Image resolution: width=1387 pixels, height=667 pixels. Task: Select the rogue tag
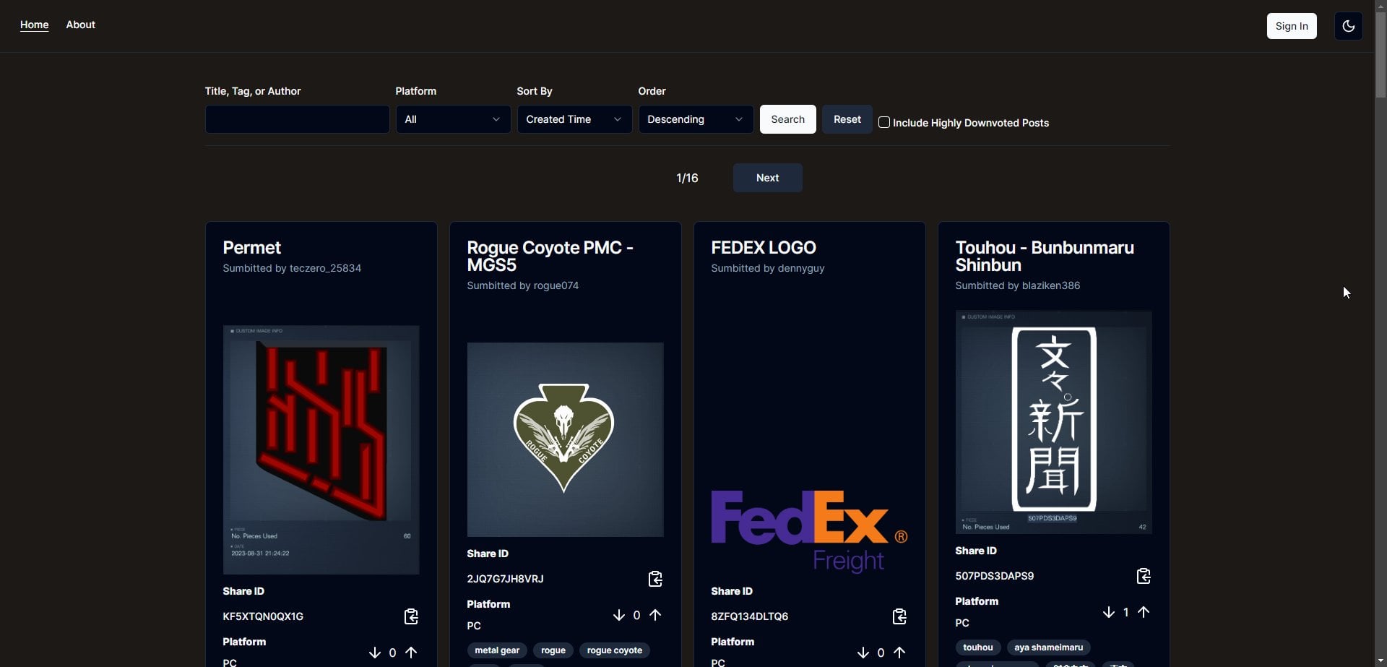click(553, 650)
